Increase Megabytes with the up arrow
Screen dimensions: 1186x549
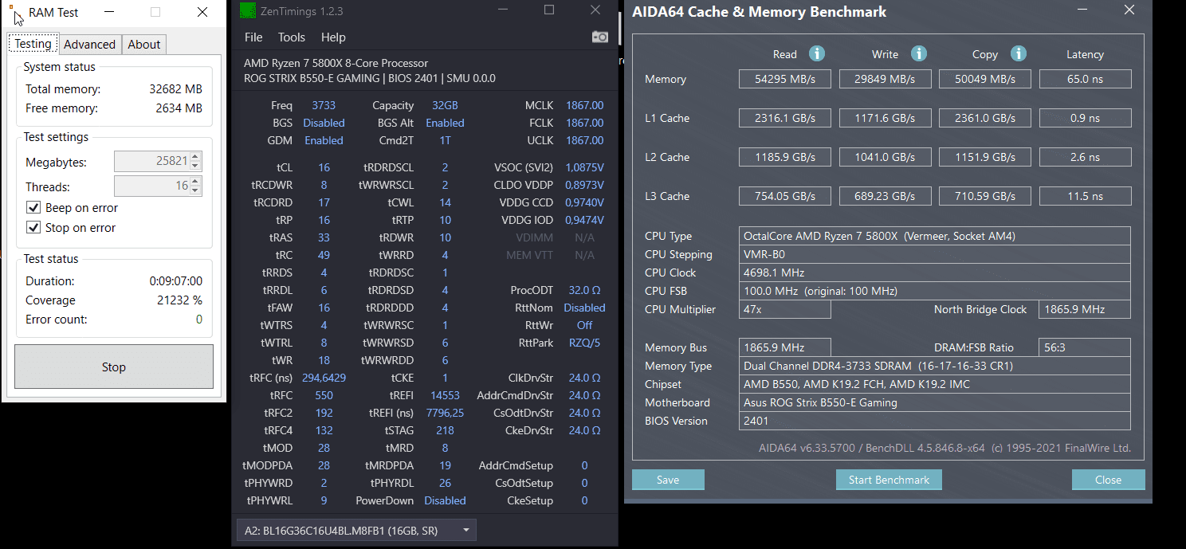pyautogui.click(x=196, y=157)
